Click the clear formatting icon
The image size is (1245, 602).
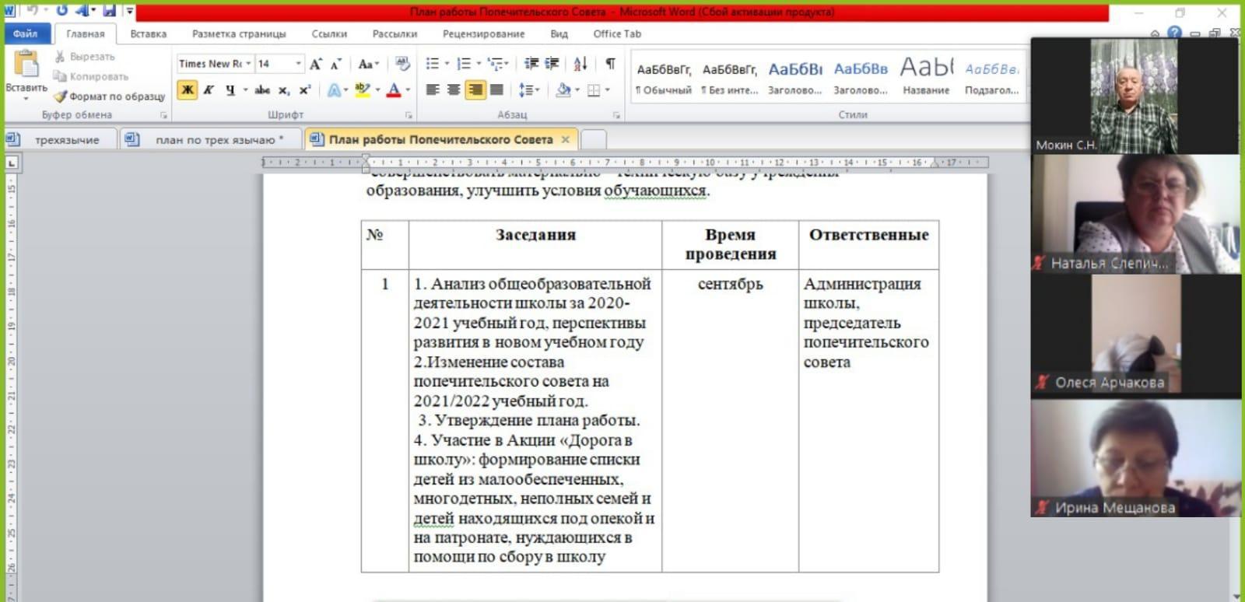pyautogui.click(x=402, y=64)
